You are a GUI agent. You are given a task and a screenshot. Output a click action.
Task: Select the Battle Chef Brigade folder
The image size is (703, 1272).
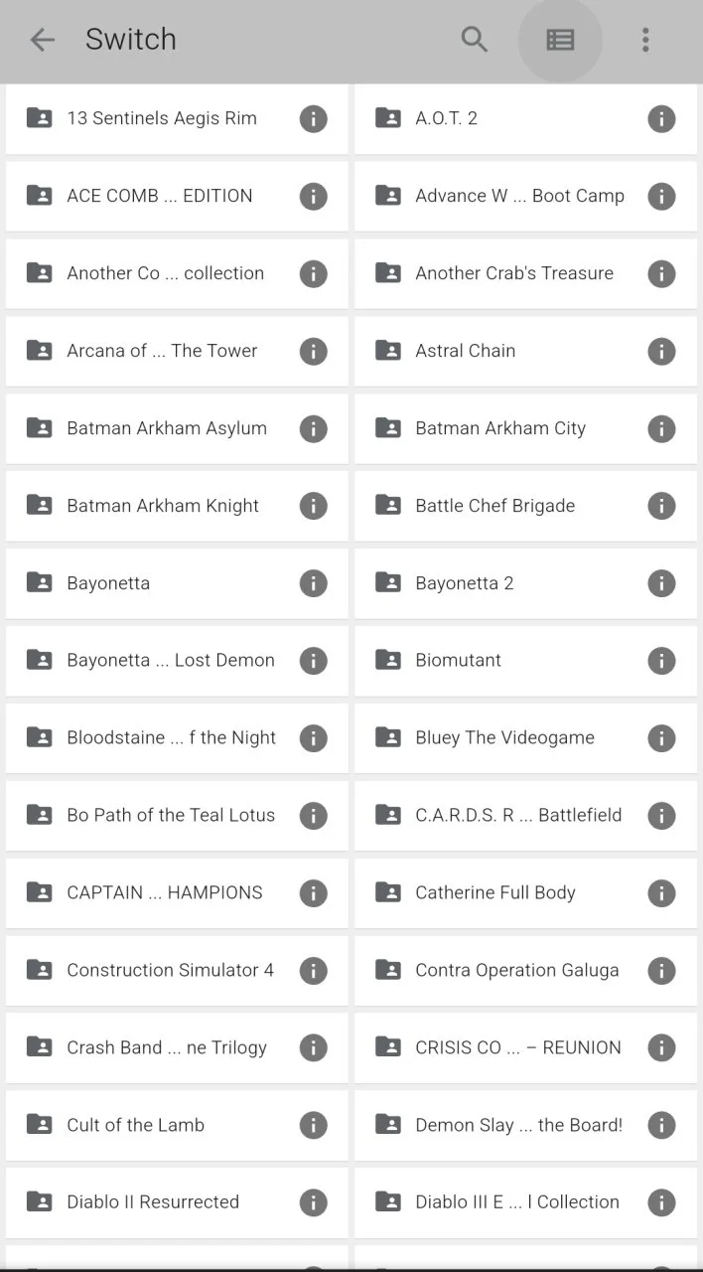[x=525, y=506]
